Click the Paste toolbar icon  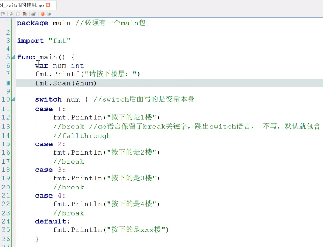pyautogui.click(x=25, y=14)
